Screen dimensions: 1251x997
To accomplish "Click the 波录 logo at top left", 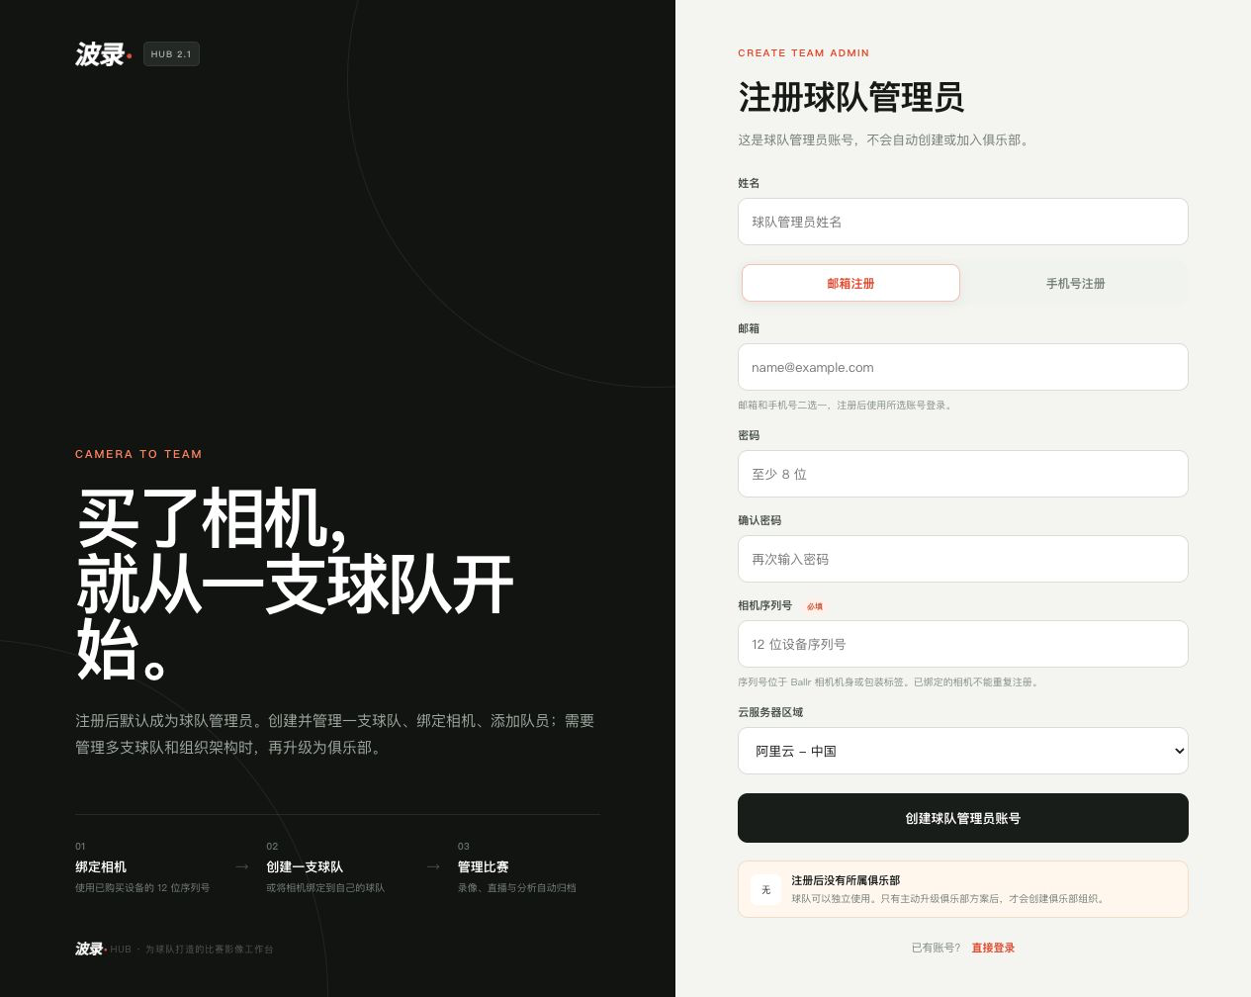I will [104, 53].
